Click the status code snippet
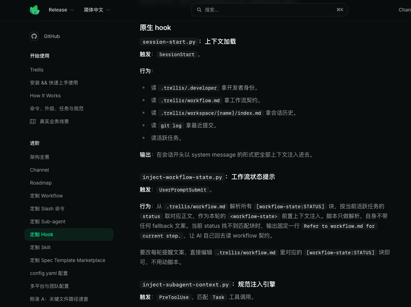The width and height of the screenshot is (411, 307). pyautogui.click(x=151, y=216)
